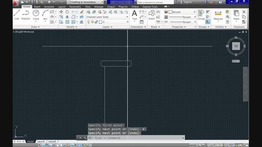This screenshot has width=262, height=147.
Task: Click the Rectangle tool in Draw panel
Action: [x=52, y=12]
